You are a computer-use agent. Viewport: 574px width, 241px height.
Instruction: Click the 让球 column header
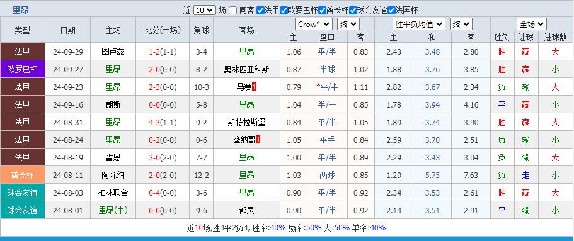(525, 37)
